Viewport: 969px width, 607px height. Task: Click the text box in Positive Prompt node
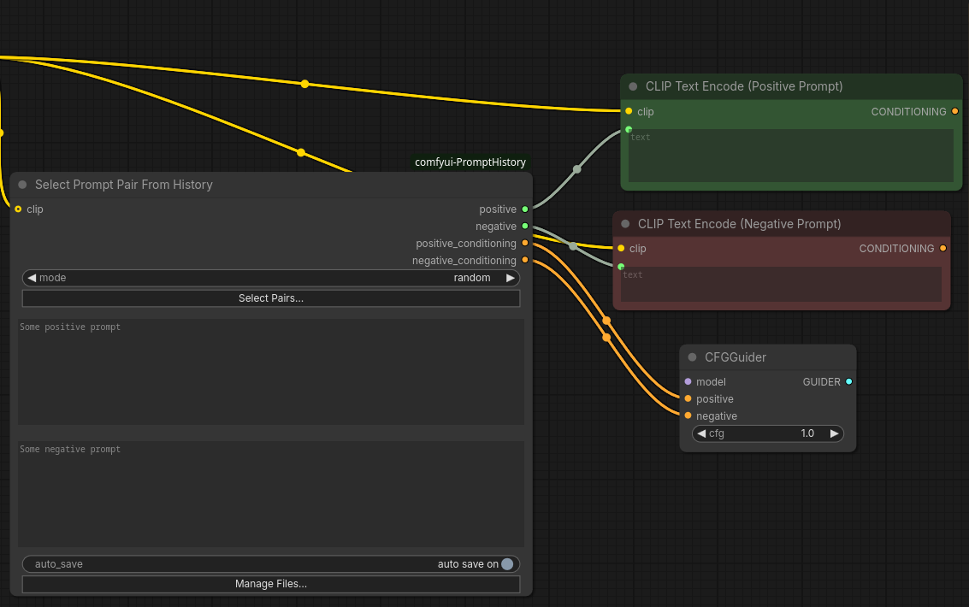(x=791, y=156)
